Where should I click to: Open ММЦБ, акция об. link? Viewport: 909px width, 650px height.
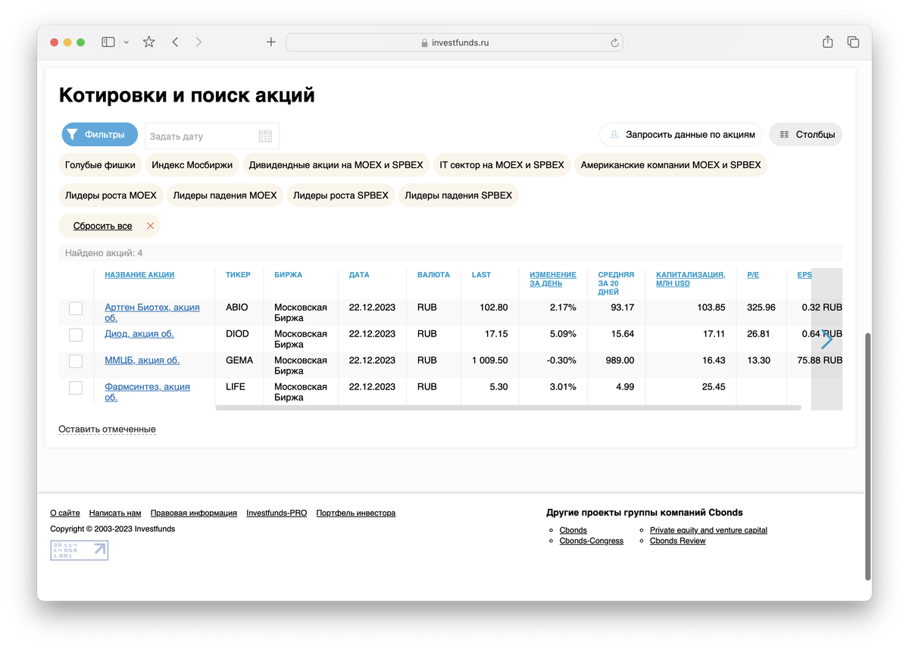tap(142, 361)
